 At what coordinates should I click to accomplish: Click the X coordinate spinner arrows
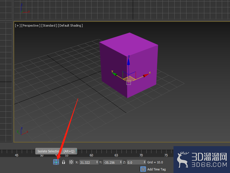click(97, 162)
